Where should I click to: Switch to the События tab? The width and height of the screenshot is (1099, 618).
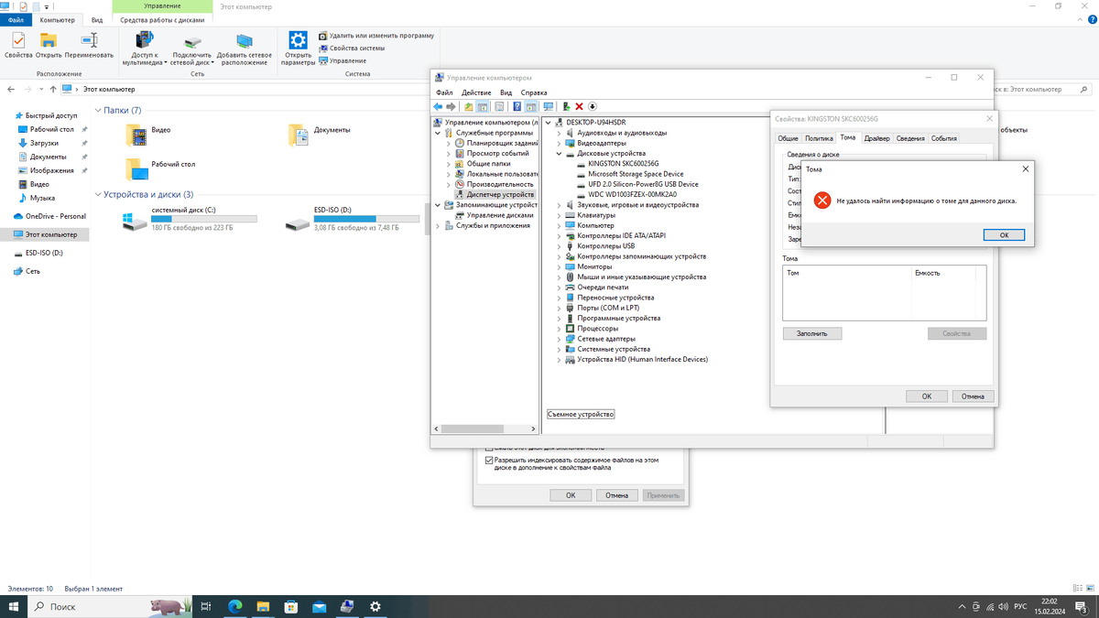pyautogui.click(x=944, y=138)
